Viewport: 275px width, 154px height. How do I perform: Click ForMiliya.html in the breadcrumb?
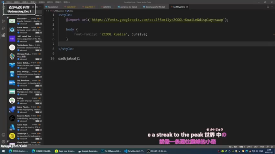tap(57, 11)
